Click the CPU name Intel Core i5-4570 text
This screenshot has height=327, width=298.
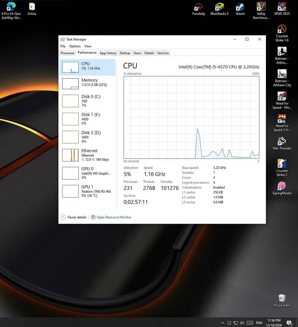tap(219, 67)
